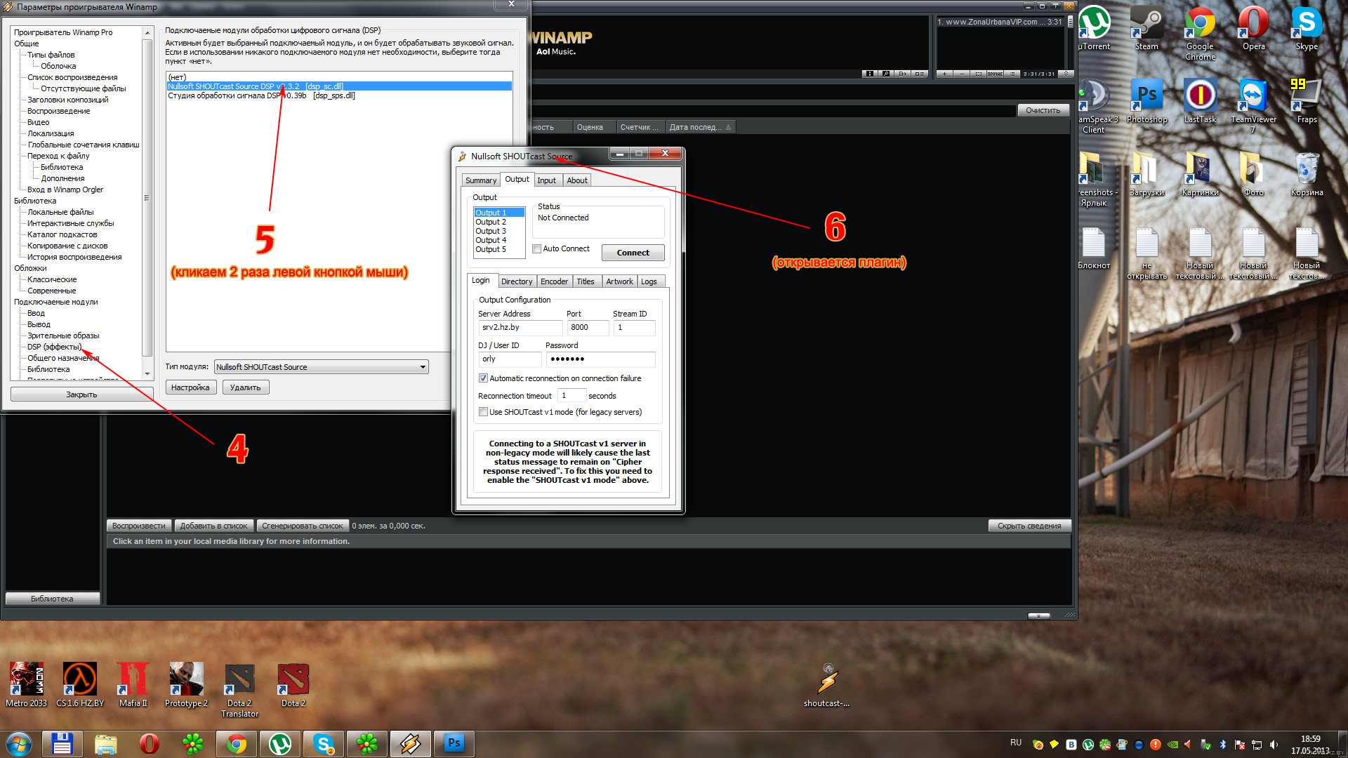This screenshot has height=758, width=1348.
Task: Enable the Auto Connect checkbox
Action: (536, 248)
